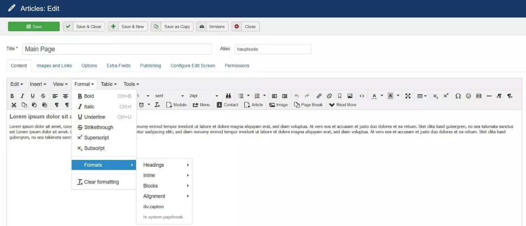Click the Bold toolbar icon
Viewport: 526px width, 226px height.
(12, 96)
